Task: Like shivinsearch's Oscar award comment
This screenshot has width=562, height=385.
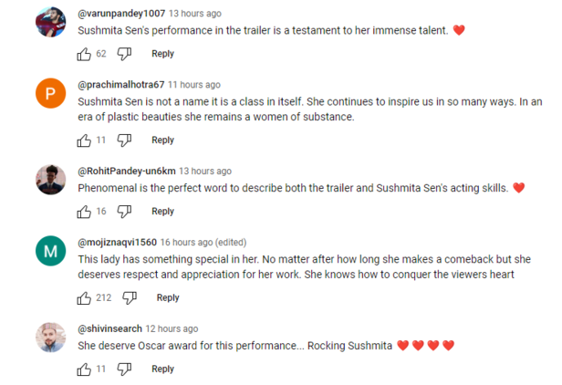Action: point(84,369)
